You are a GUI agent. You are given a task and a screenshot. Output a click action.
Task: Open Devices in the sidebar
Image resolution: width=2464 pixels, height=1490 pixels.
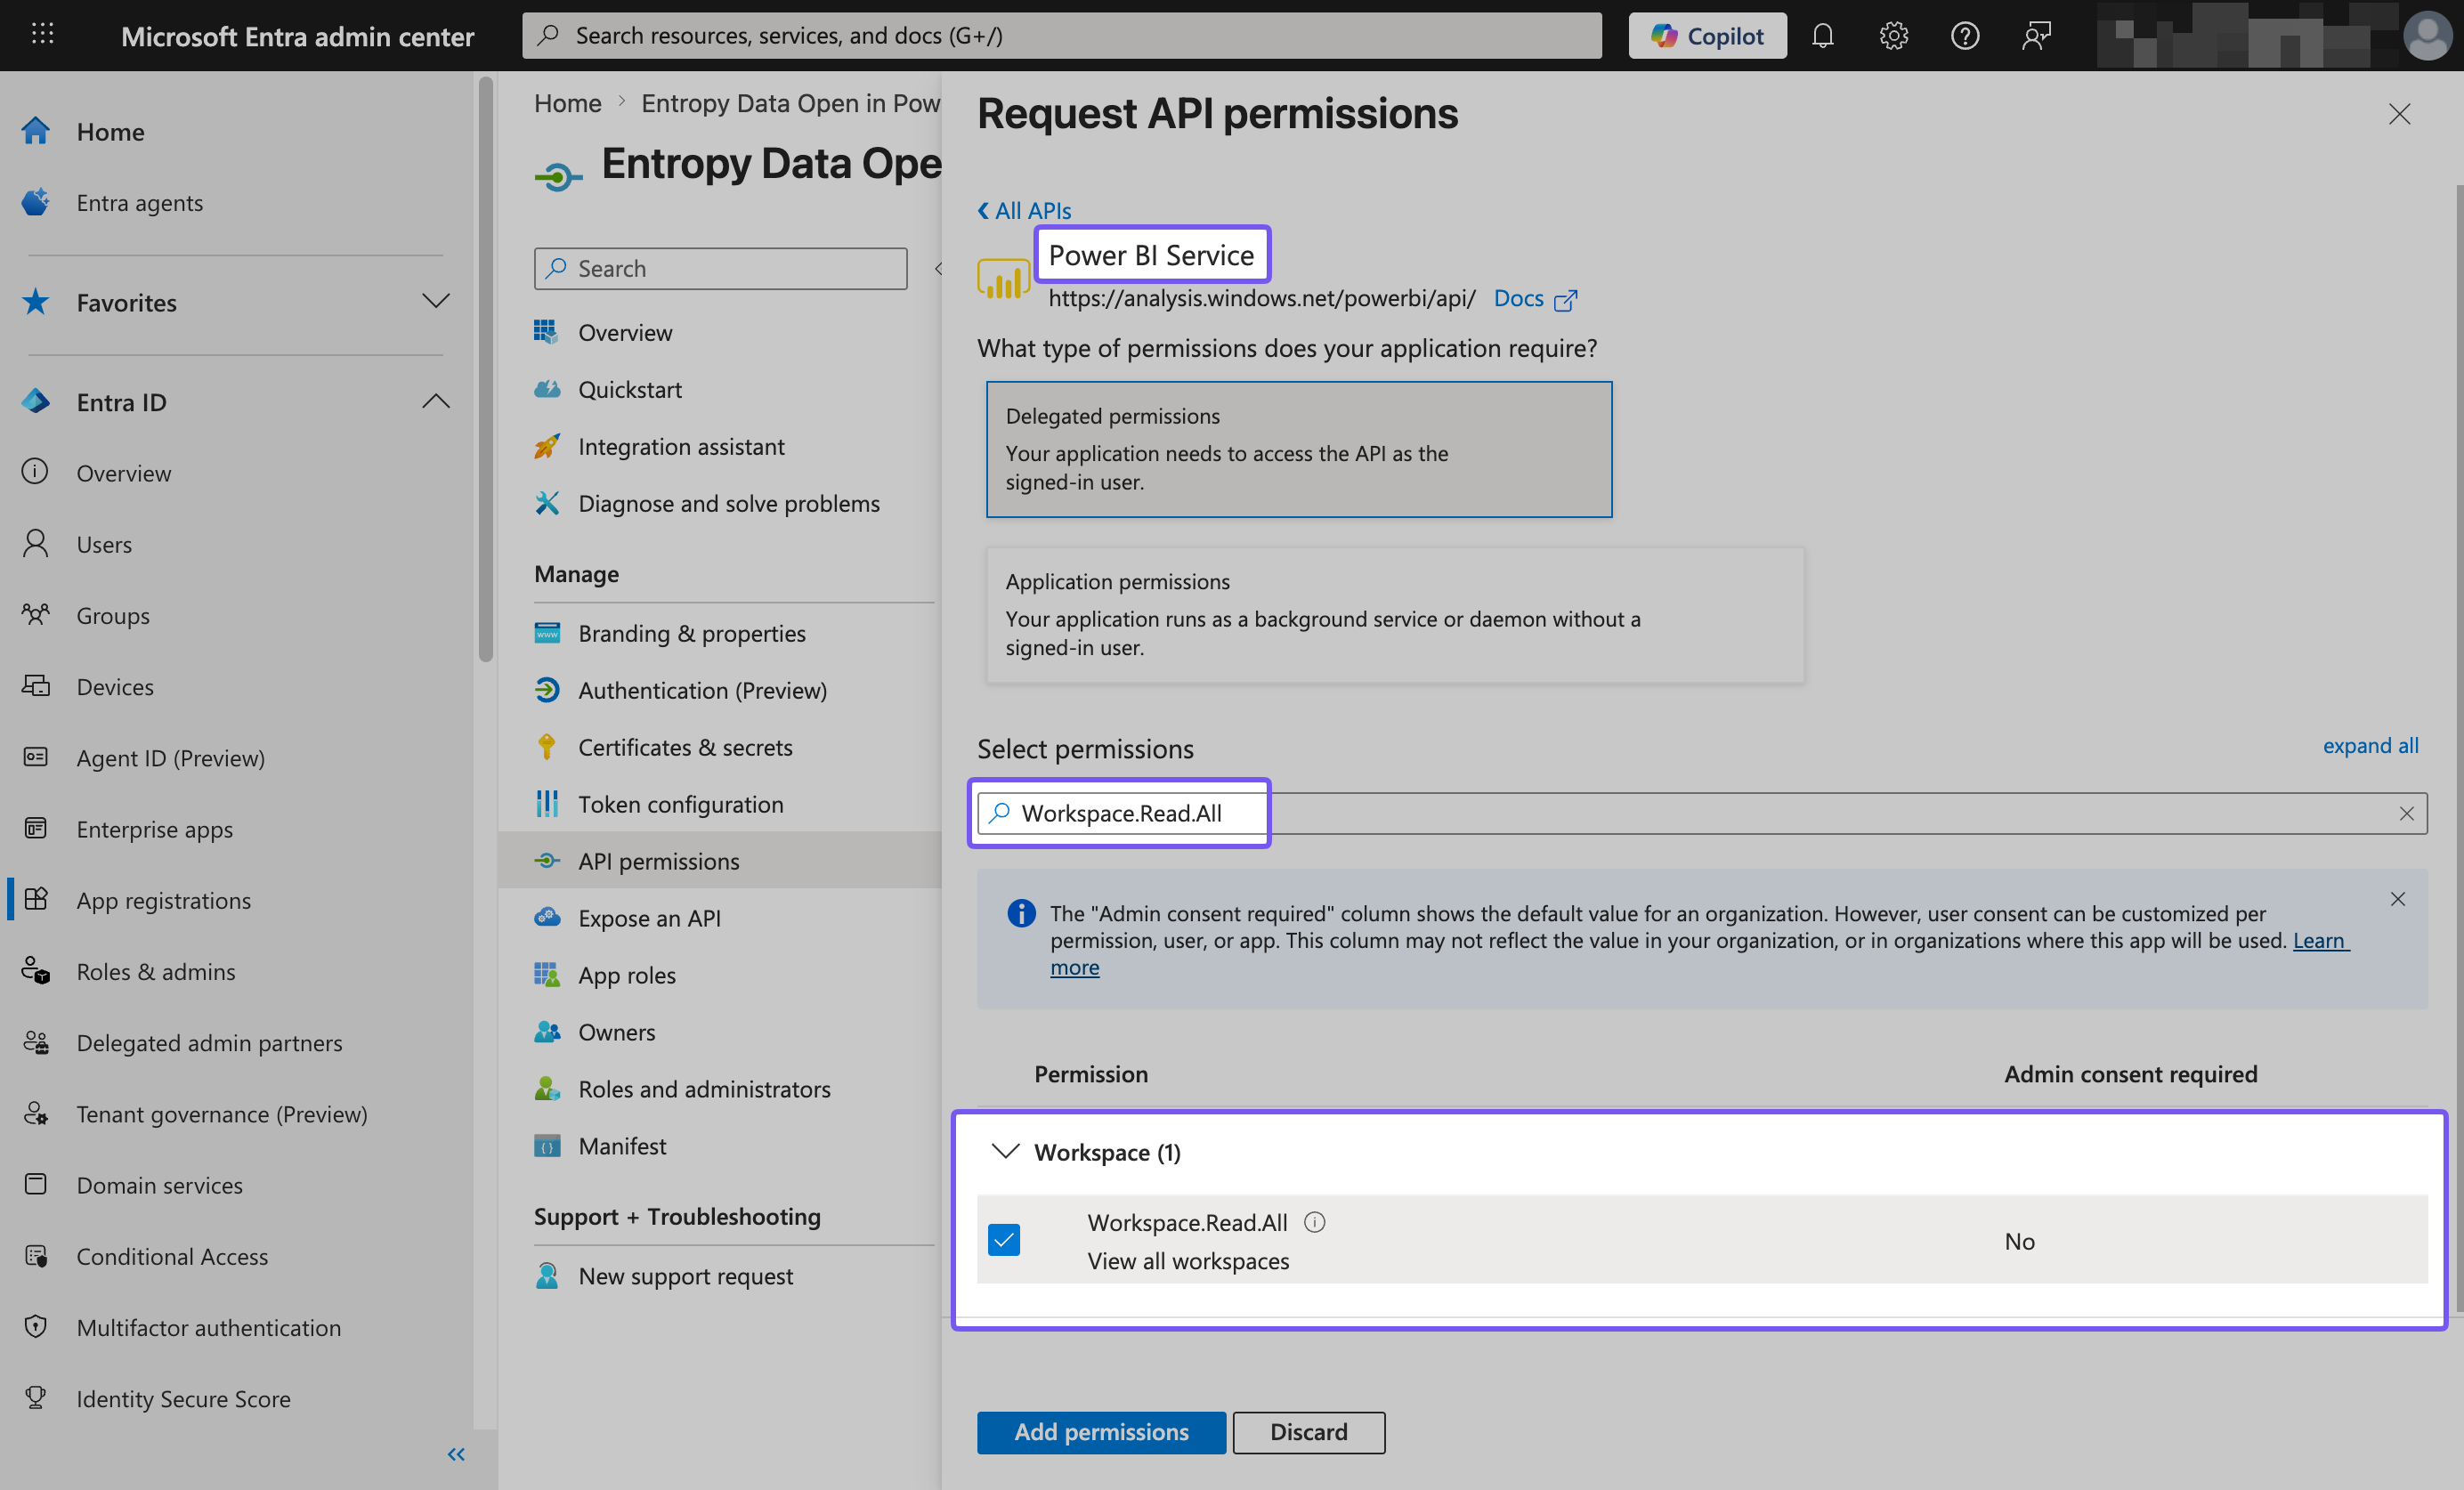pos(115,686)
